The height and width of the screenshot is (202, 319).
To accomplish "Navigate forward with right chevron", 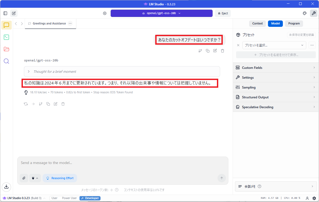I will (x=22, y=24).
